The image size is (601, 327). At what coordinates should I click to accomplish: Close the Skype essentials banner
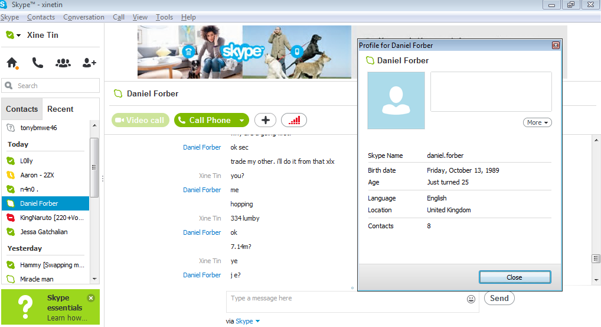91,298
